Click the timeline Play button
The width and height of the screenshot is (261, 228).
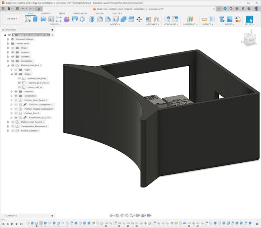click(12, 223)
